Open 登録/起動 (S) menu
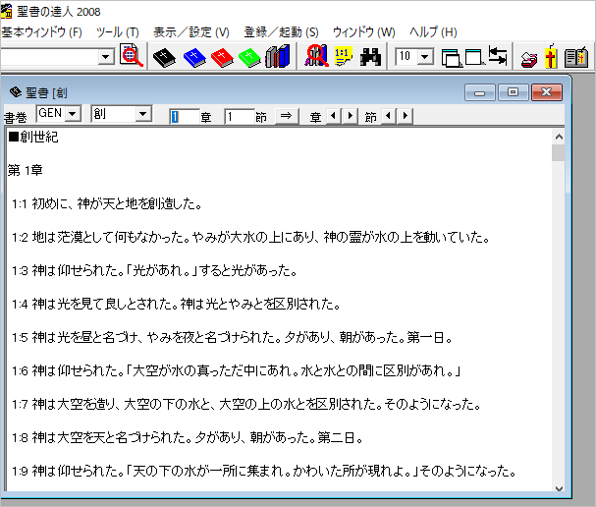 point(281,32)
